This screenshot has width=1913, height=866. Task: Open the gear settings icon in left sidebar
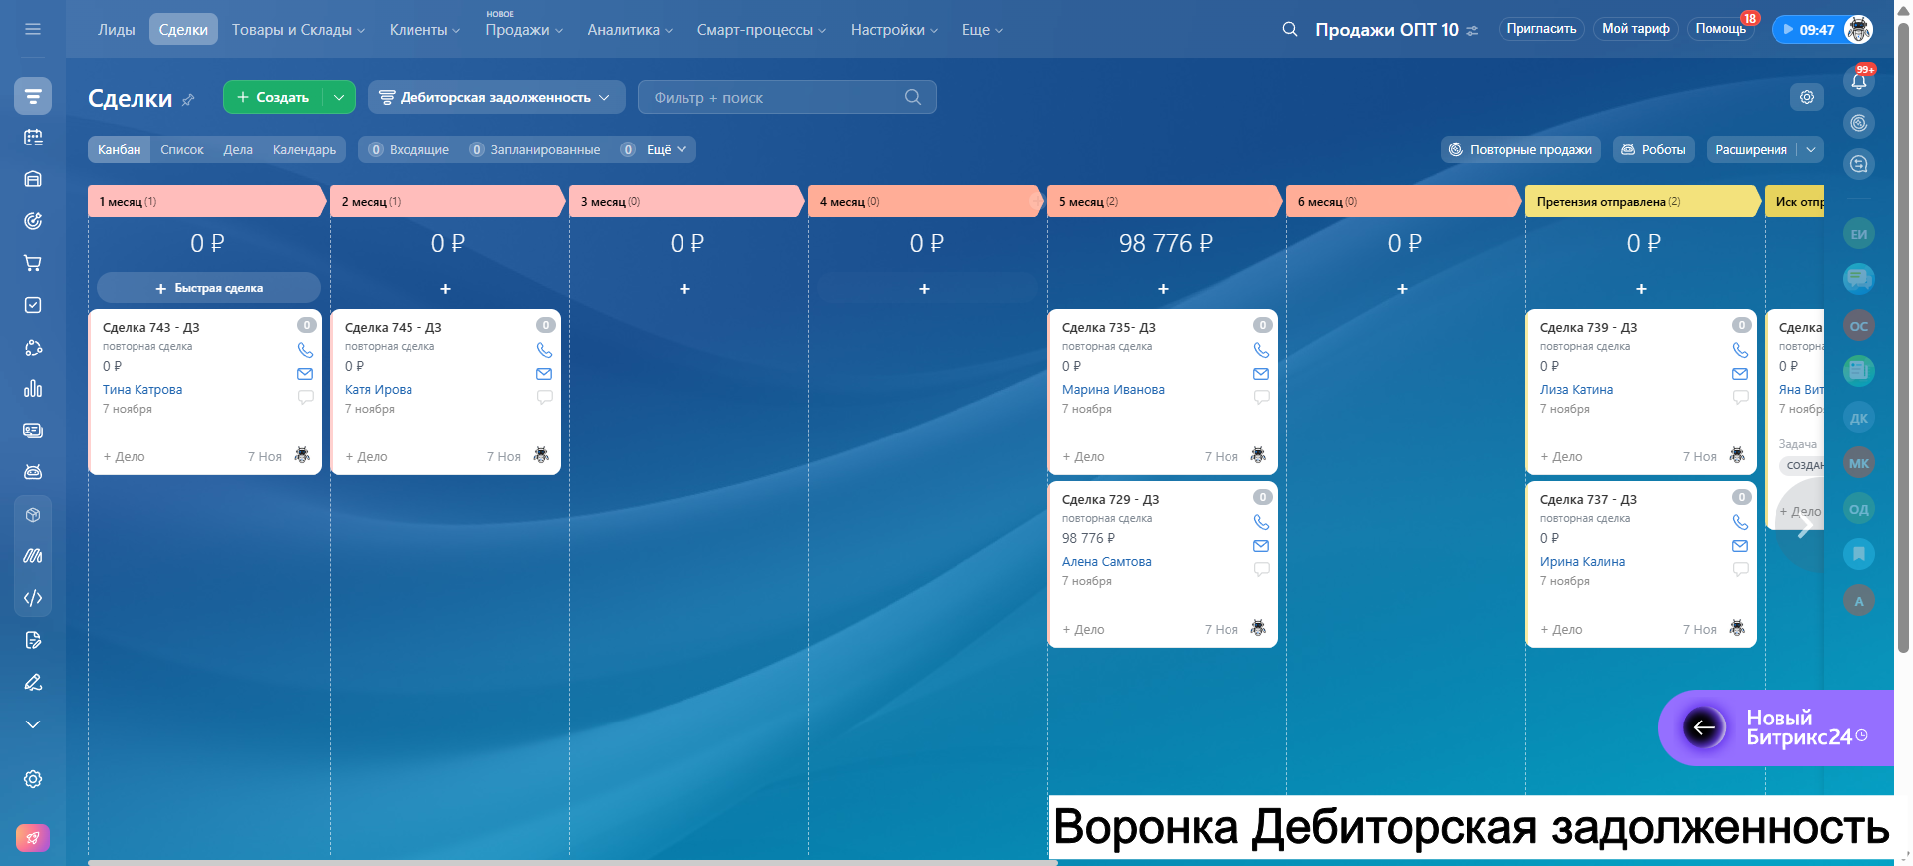(33, 779)
